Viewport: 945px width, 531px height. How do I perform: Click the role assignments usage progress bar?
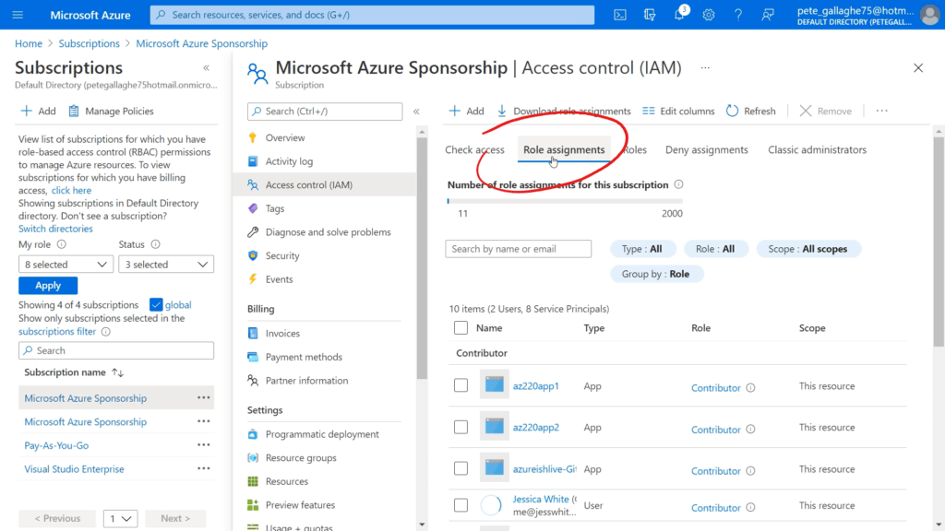(x=565, y=200)
